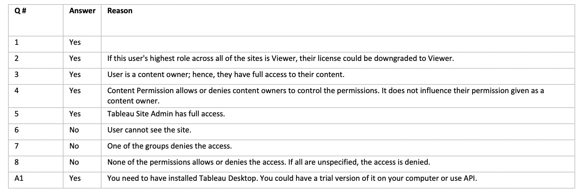Click the 'User is a content owner' reason text
This screenshot has width=580, height=194.
226,74
